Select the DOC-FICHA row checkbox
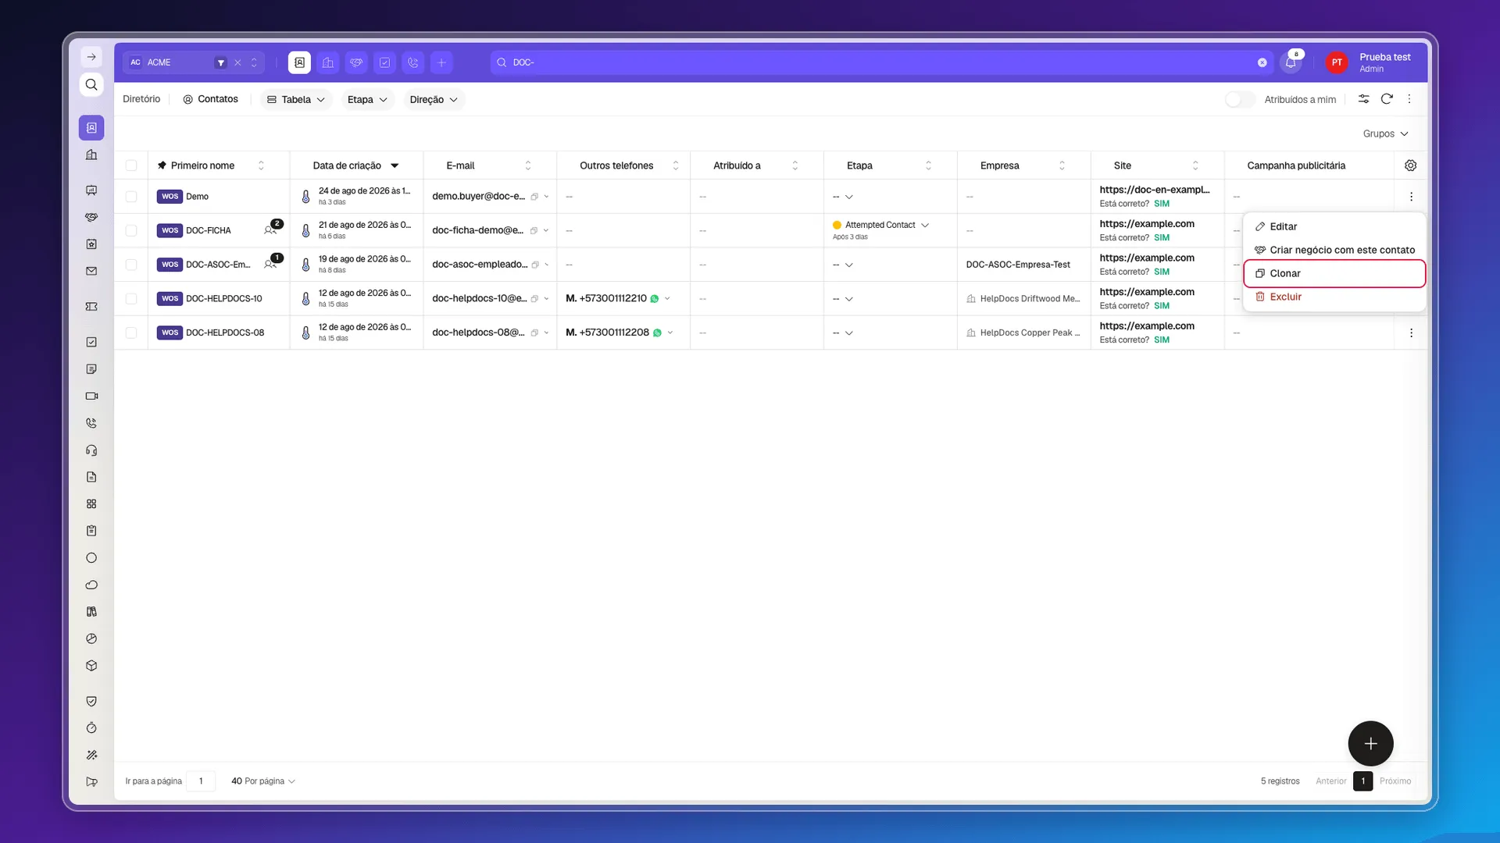Viewport: 1500px width, 843px height. [x=131, y=230]
